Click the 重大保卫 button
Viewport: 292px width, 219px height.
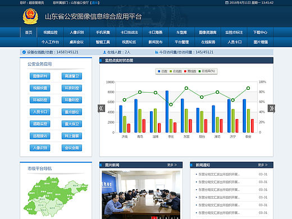[x=72, y=124]
